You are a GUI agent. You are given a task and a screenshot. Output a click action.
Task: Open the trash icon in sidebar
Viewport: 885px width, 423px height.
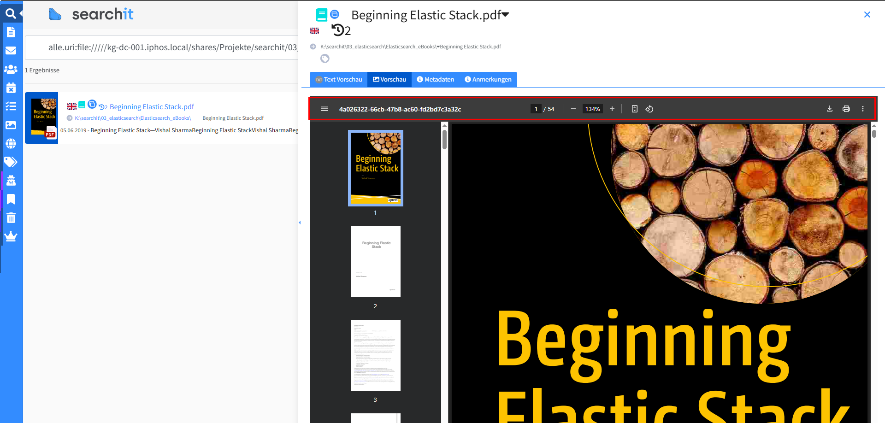pyautogui.click(x=11, y=217)
